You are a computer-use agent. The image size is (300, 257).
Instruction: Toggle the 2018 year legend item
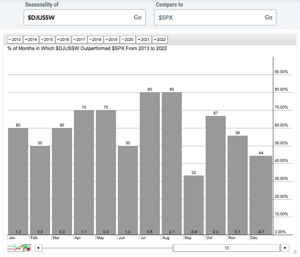pos(95,39)
